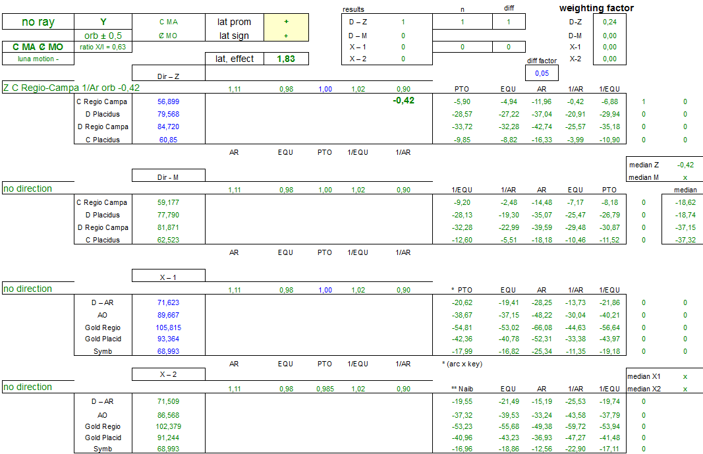Select the X-1 1/EQU value -56,64
This screenshot has width=703, height=454.
(x=609, y=328)
